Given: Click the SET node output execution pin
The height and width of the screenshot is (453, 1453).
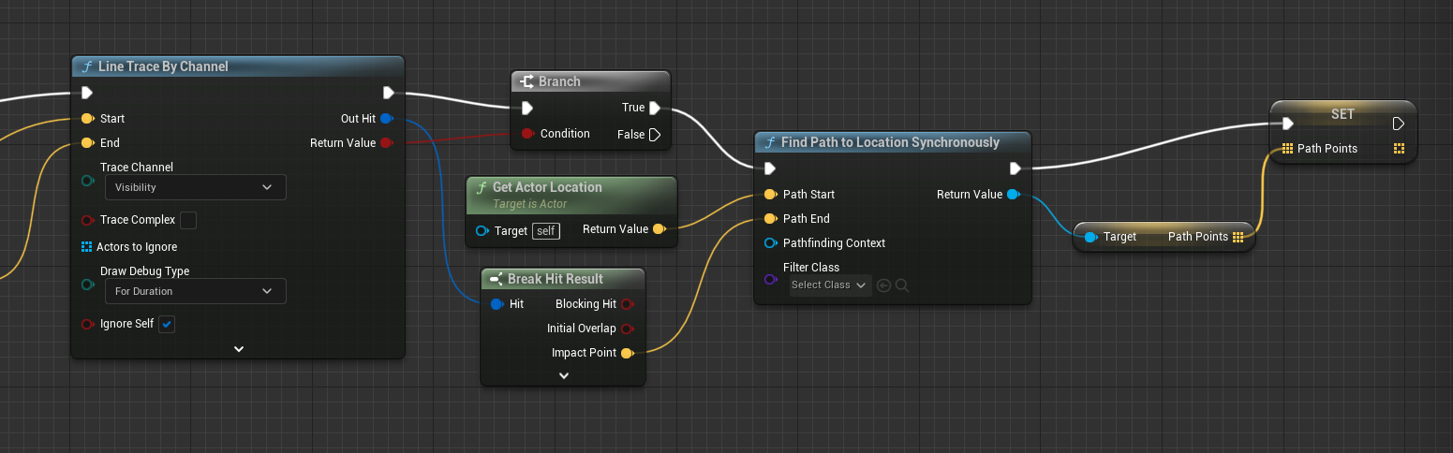Looking at the screenshot, I should (x=1398, y=124).
